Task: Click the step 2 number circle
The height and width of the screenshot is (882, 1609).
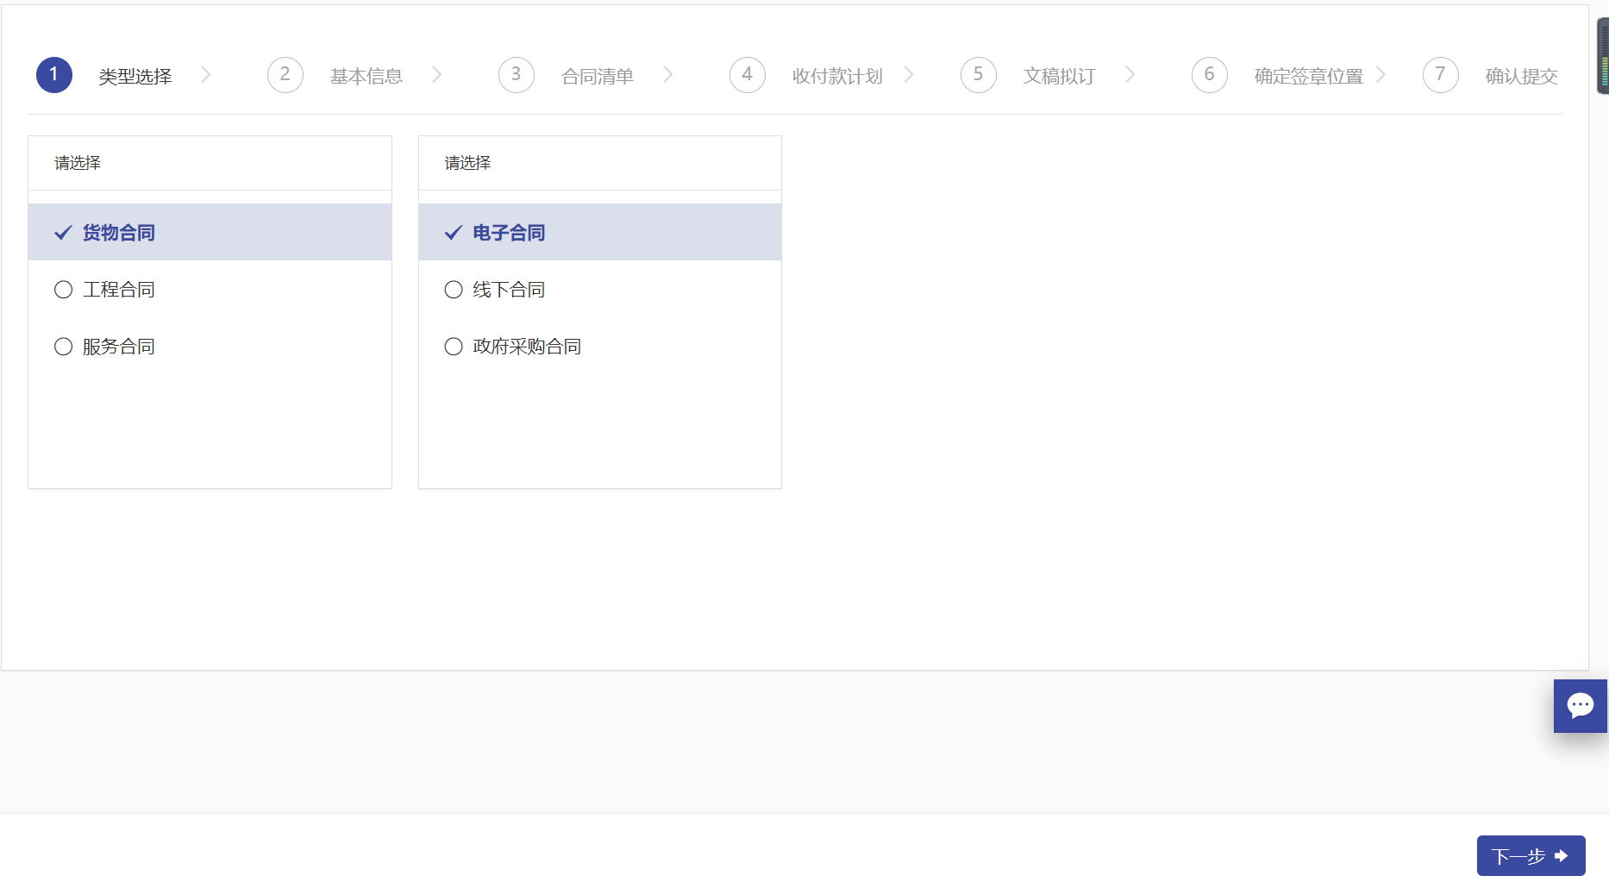Action: (285, 75)
